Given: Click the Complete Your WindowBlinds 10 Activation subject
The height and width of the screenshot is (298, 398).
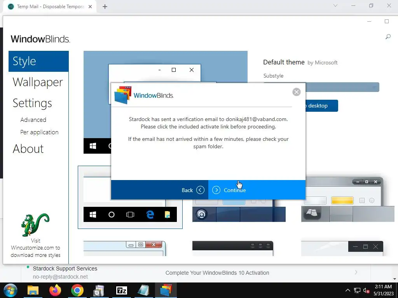Looking at the screenshot, I should (x=217, y=273).
